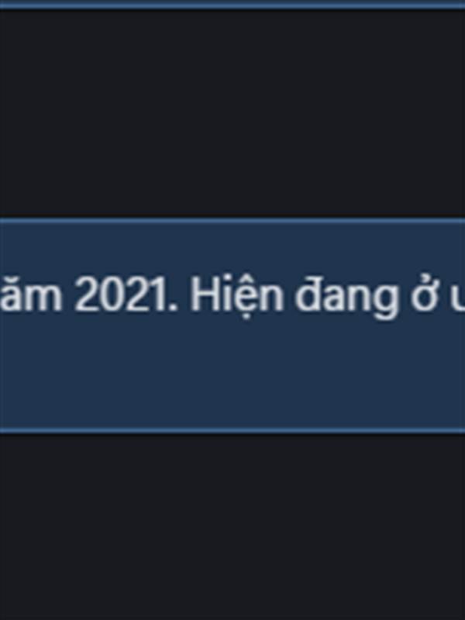Click the word 'đang' in selected row
The height and width of the screenshot is (620, 465).
[x=346, y=301]
